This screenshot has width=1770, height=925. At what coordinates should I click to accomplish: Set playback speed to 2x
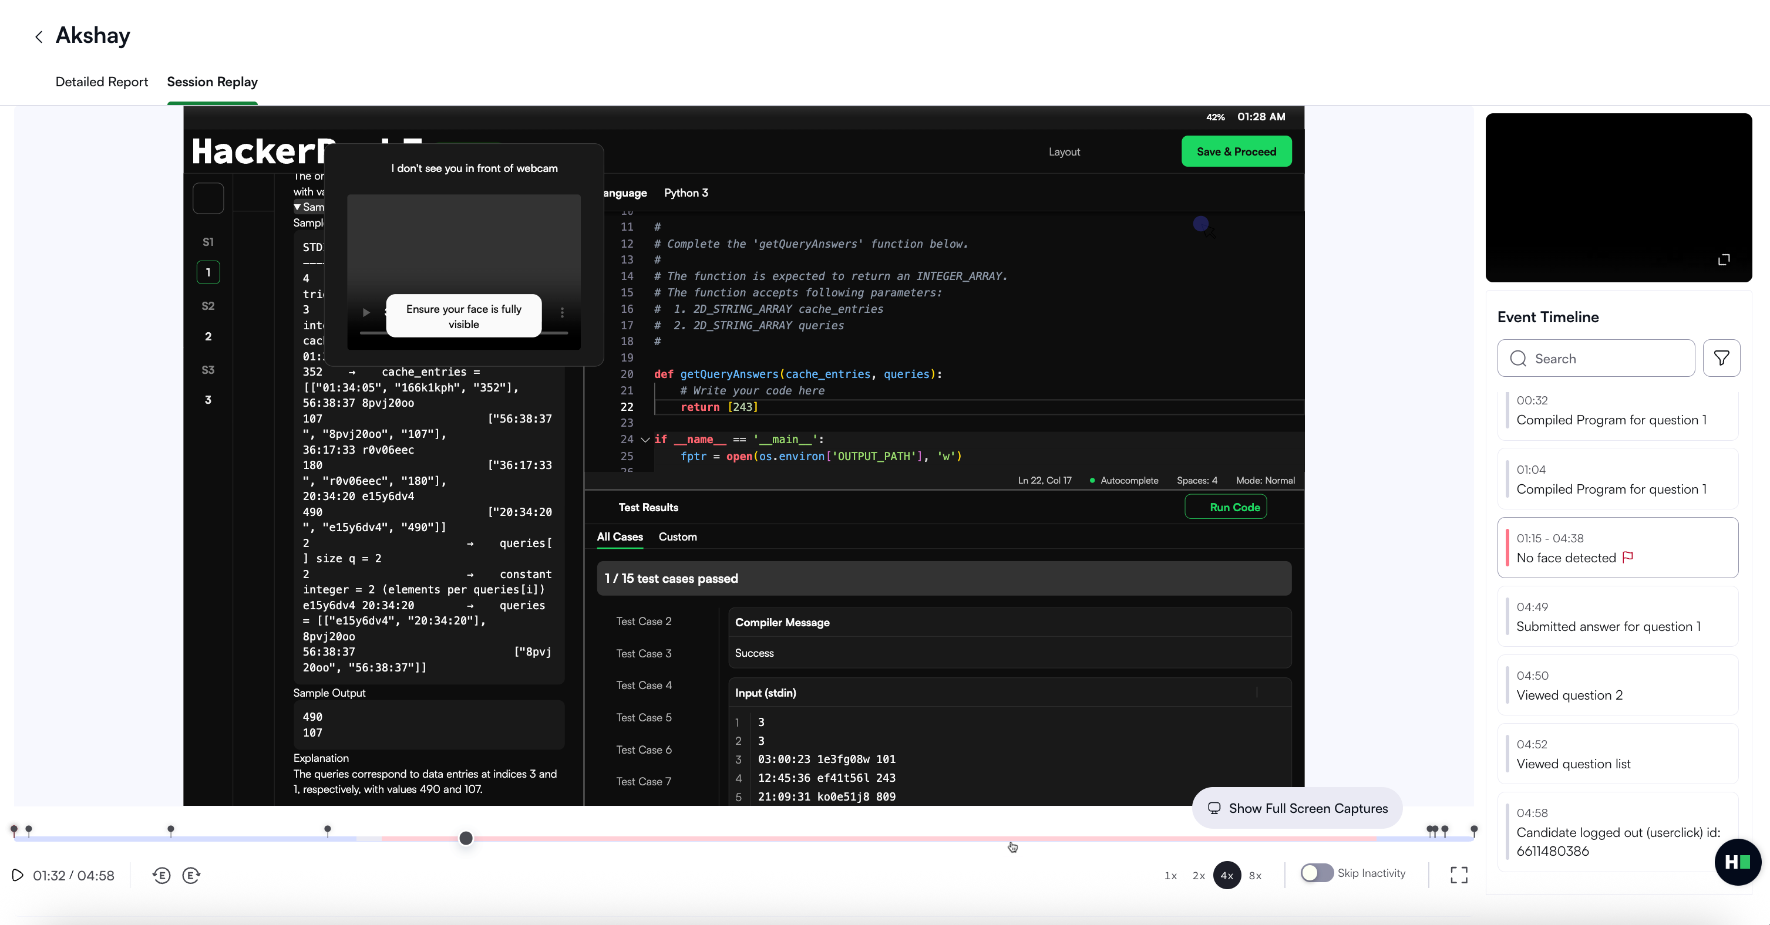point(1199,876)
